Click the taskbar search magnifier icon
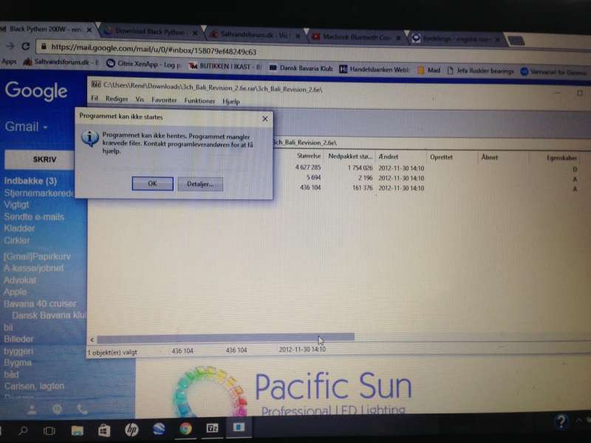The width and height of the screenshot is (591, 443). coord(23,430)
